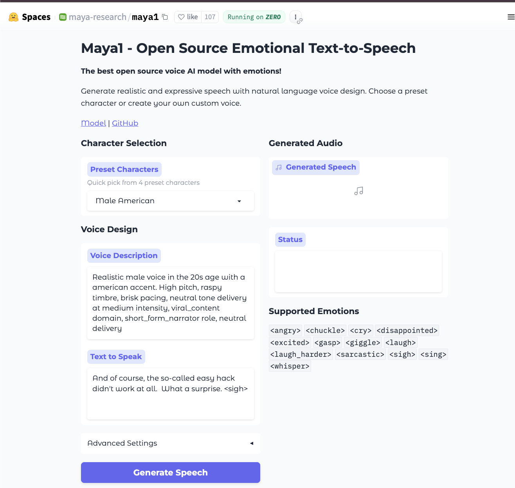This screenshot has height=488, width=515.
Task: Open the three-dot options menu
Action: 295,17
